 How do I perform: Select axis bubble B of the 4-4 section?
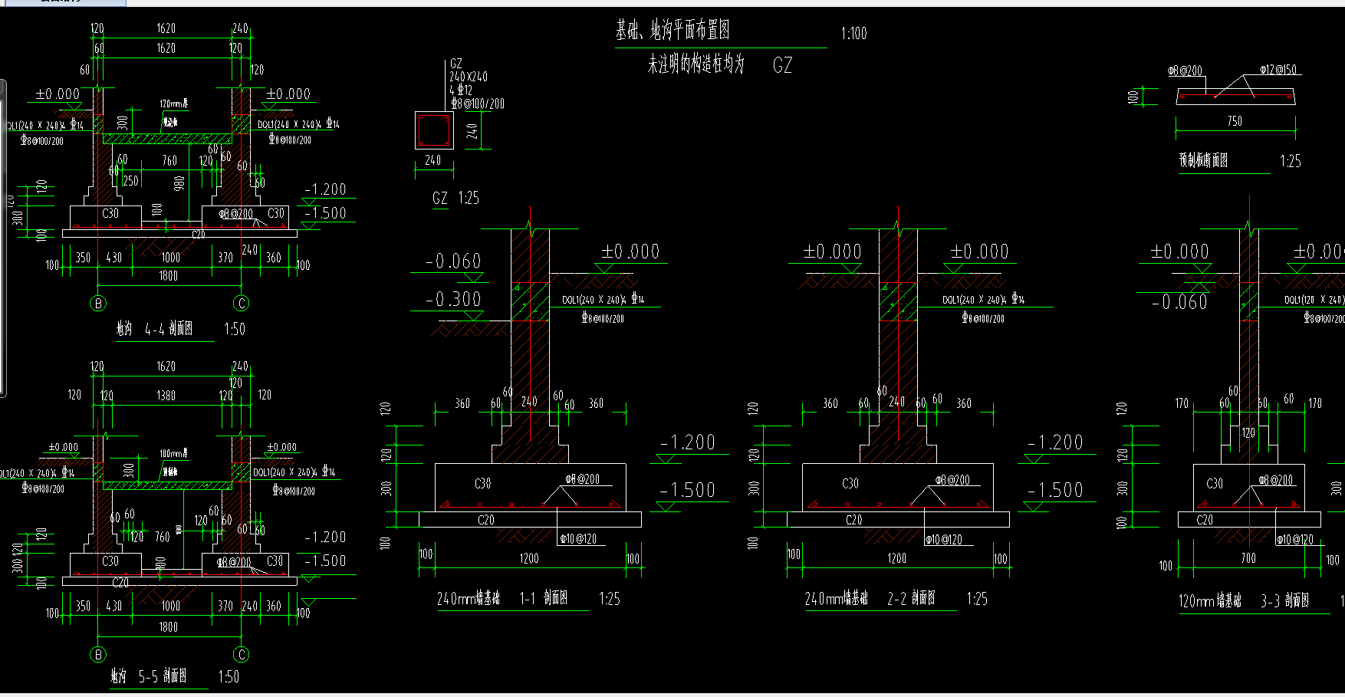[x=98, y=304]
